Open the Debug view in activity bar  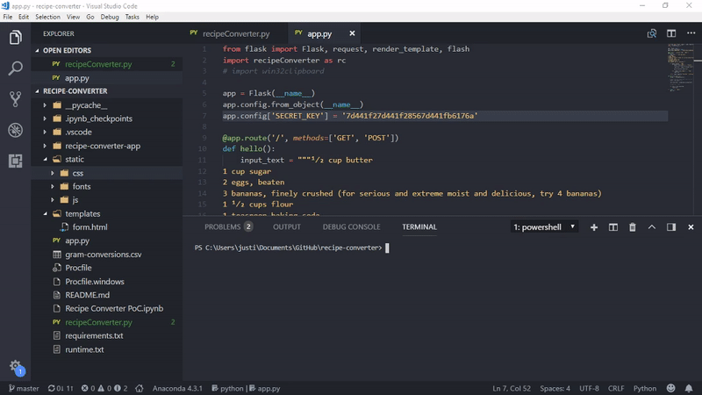click(15, 130)
